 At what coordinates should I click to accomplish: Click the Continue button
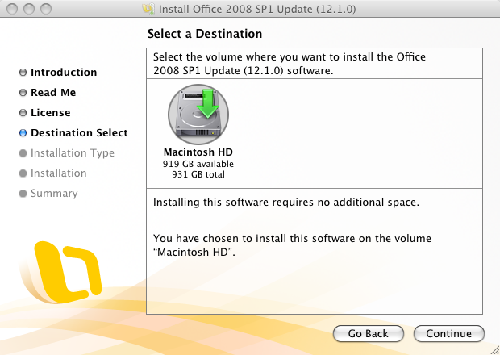click(x=449, y=334)
